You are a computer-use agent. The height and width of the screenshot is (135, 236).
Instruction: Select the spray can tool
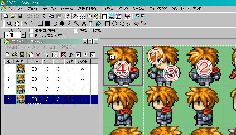91,23
